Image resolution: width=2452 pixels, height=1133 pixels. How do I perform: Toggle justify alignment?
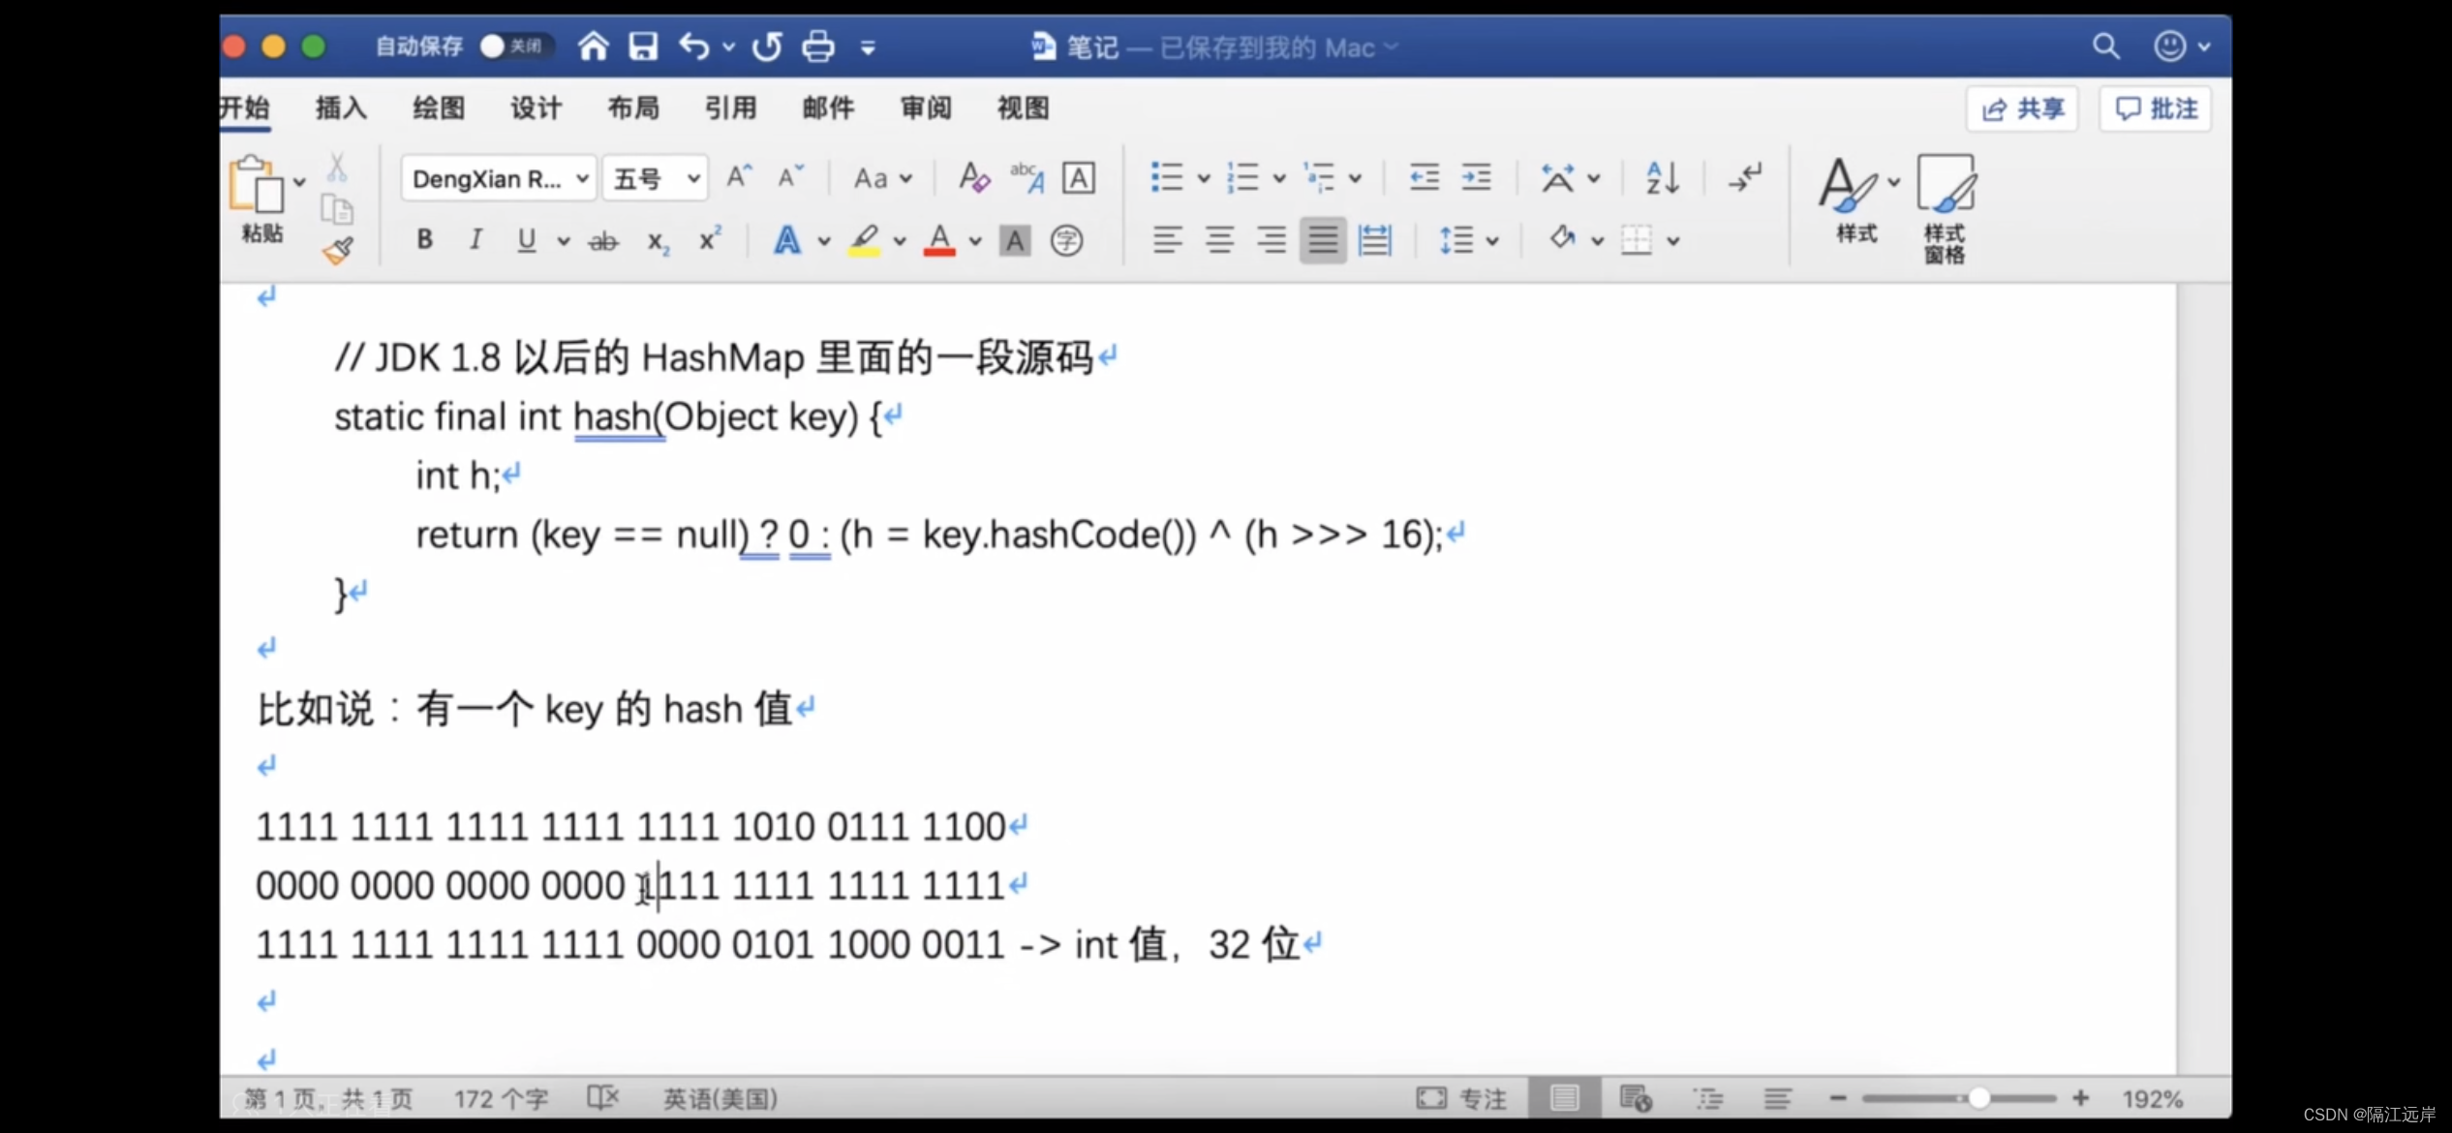pos(1323,239)
